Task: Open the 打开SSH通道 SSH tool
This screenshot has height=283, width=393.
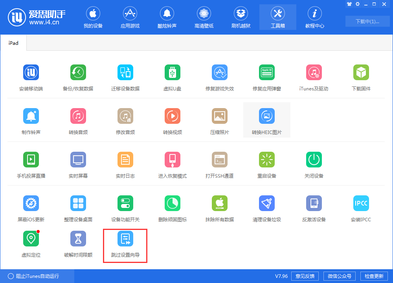Action: [x=220, y=164]
